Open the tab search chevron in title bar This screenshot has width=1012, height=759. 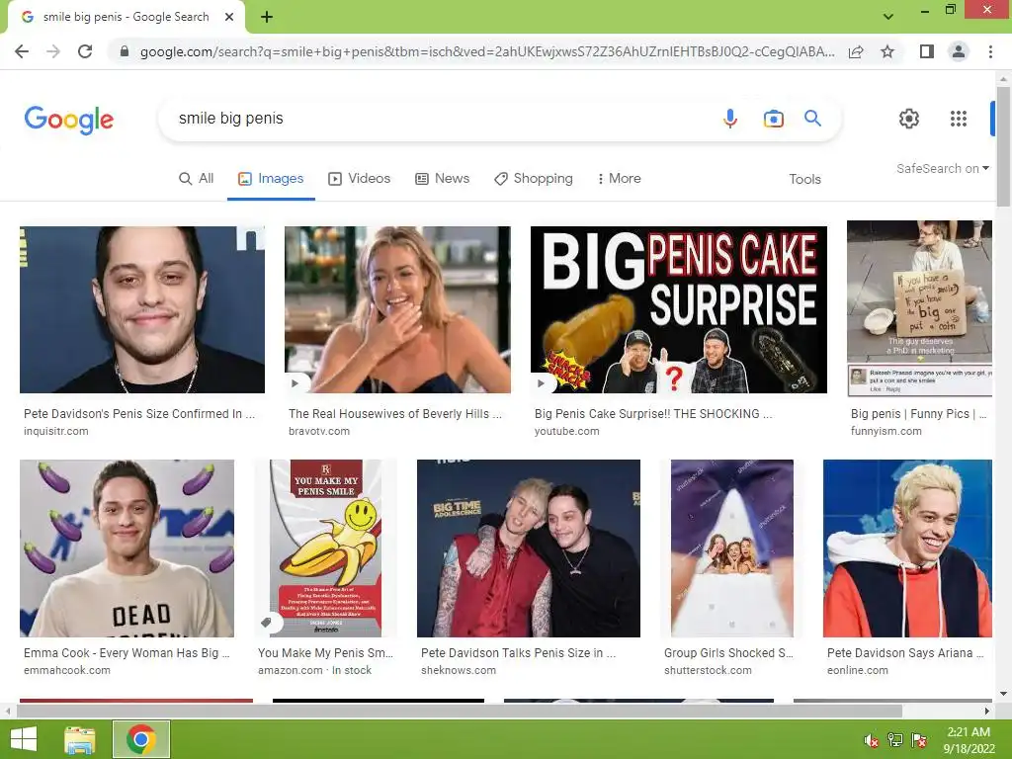point(888,17)
